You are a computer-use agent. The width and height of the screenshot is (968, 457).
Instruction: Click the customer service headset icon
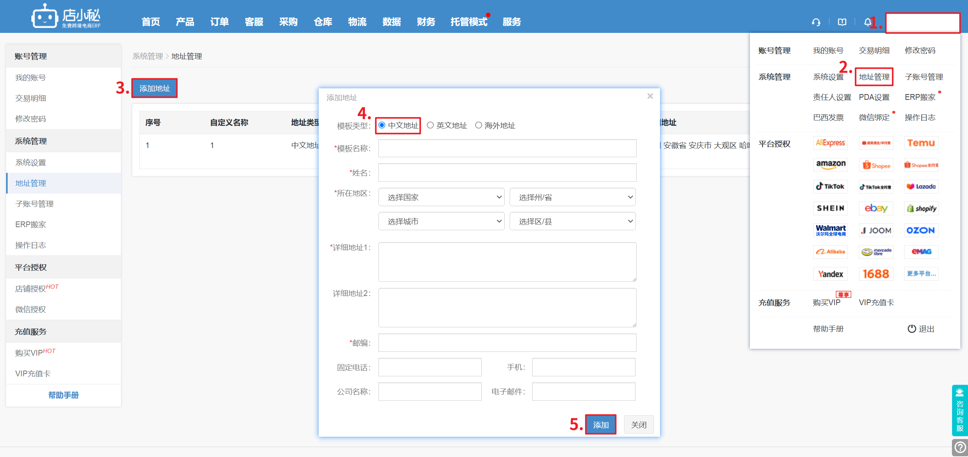click(x=816, y=22)
